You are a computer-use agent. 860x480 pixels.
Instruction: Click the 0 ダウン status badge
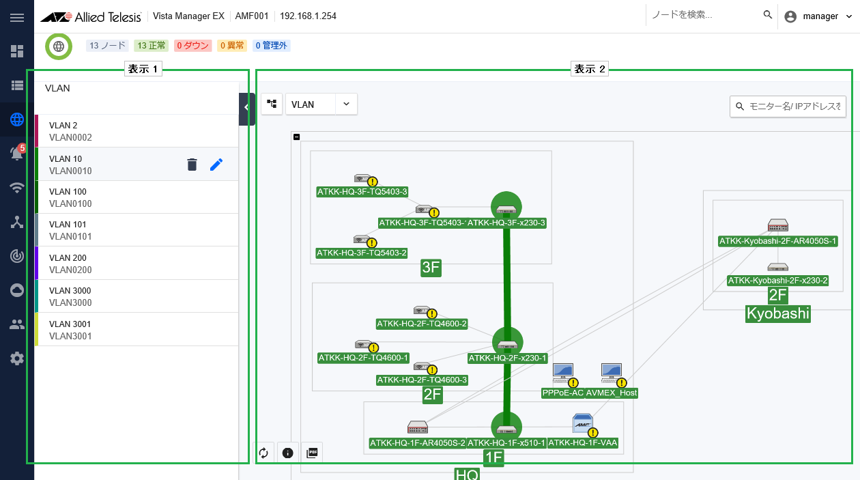click(193, 46)
